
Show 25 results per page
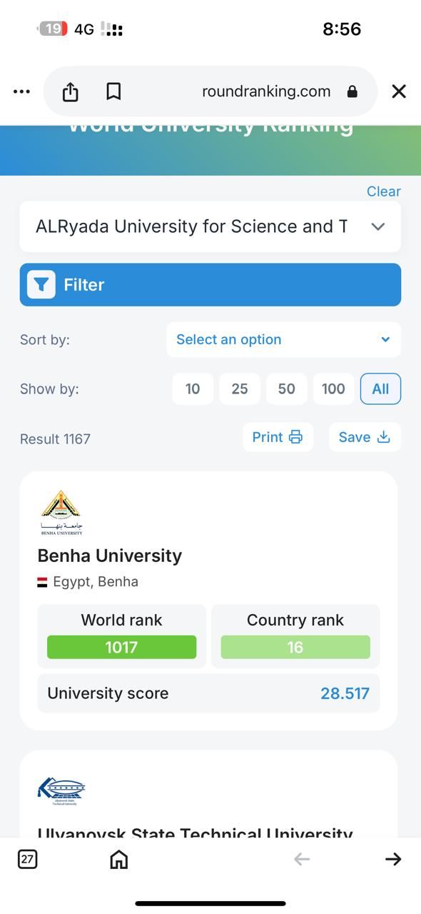tap(240, 388)
